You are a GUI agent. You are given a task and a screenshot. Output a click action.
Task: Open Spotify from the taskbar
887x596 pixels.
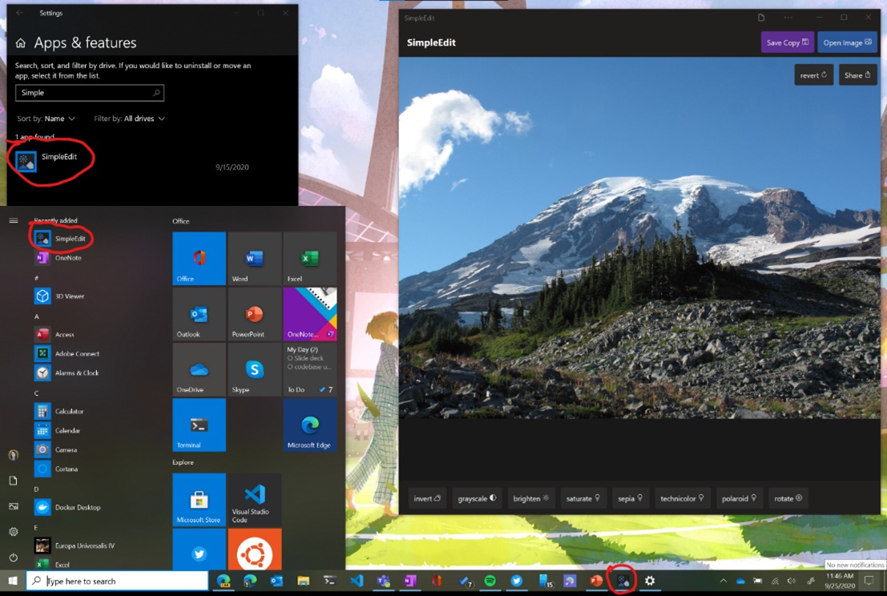(x=490, y=581)
